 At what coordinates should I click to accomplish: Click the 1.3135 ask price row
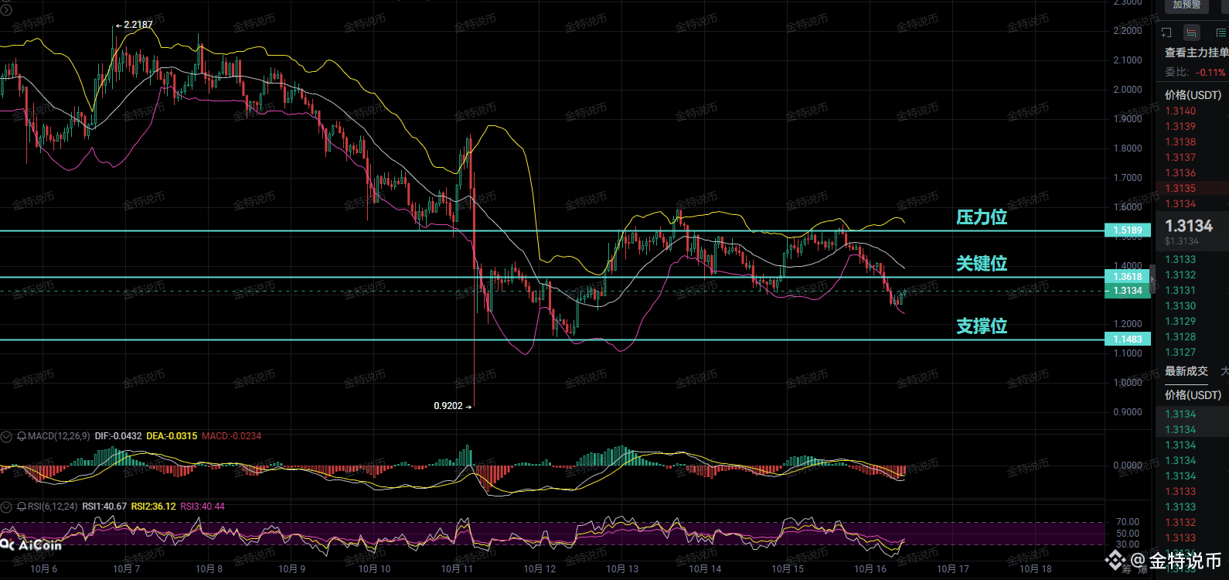1180,188
